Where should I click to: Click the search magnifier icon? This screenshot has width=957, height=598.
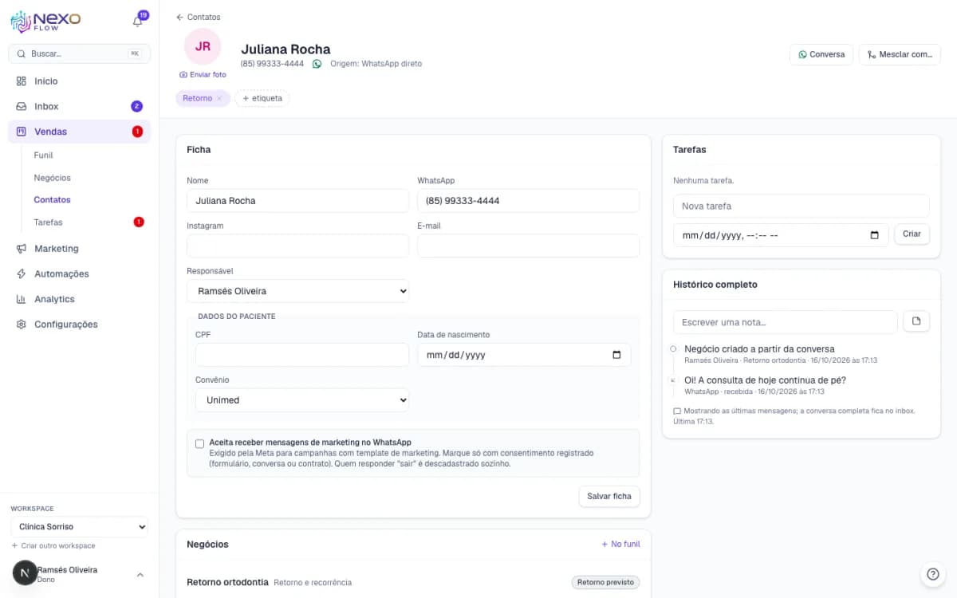coord(21,53)
